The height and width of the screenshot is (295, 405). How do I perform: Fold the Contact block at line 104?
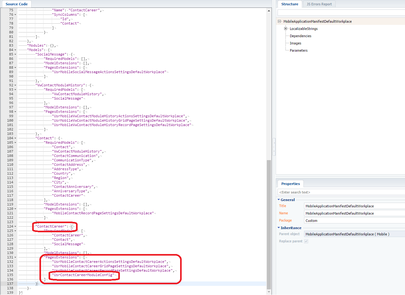point(15,138)
